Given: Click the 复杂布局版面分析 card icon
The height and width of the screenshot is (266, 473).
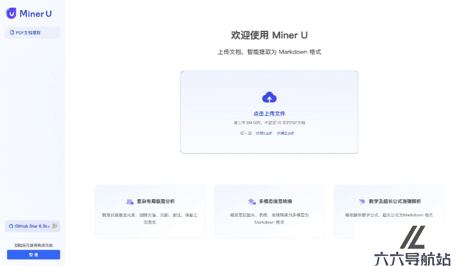Looking at the screenshot, I should [x=129, y=202].
